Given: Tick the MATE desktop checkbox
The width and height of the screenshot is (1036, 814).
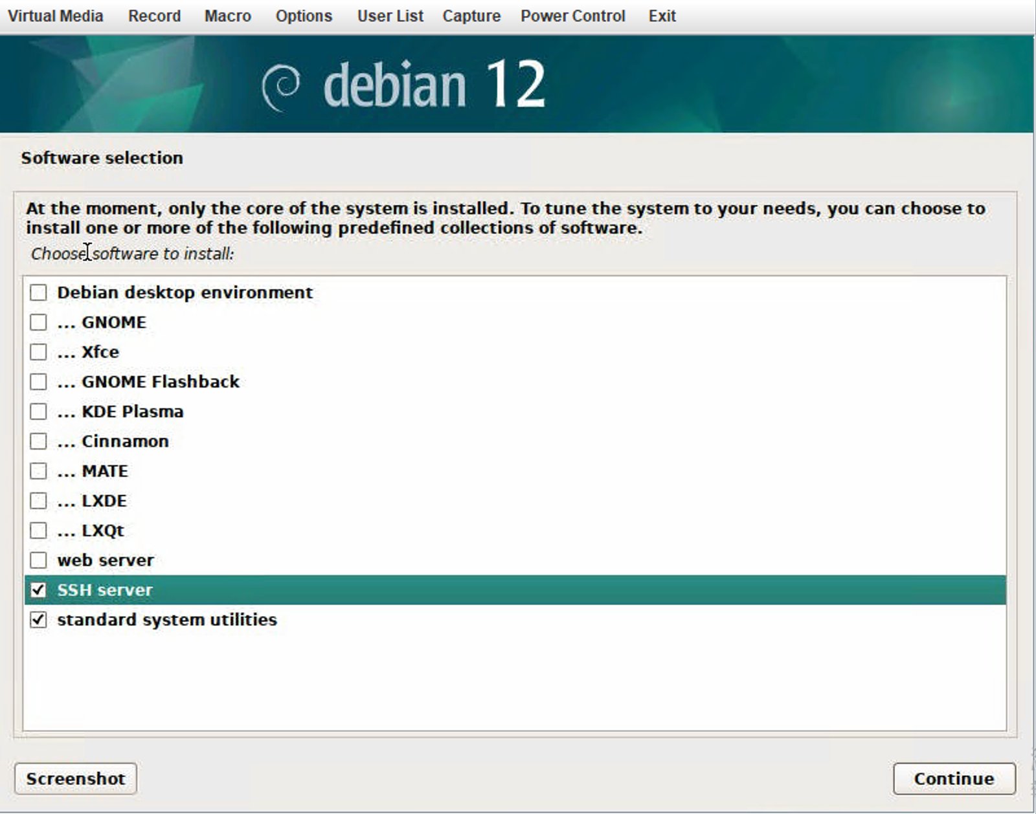Looking at the screenshot, I should point(39,471).
